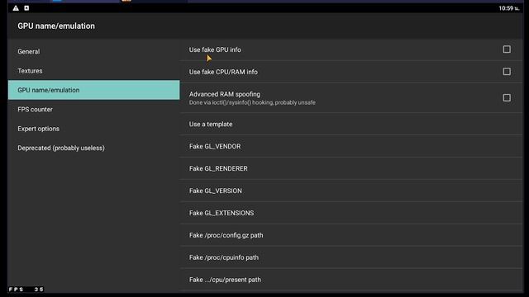Open Deprecated (probably useless) category
Image resolution: width=529 pixels, height=297 pixels.
pyautogui.click(x=93, y=148)
